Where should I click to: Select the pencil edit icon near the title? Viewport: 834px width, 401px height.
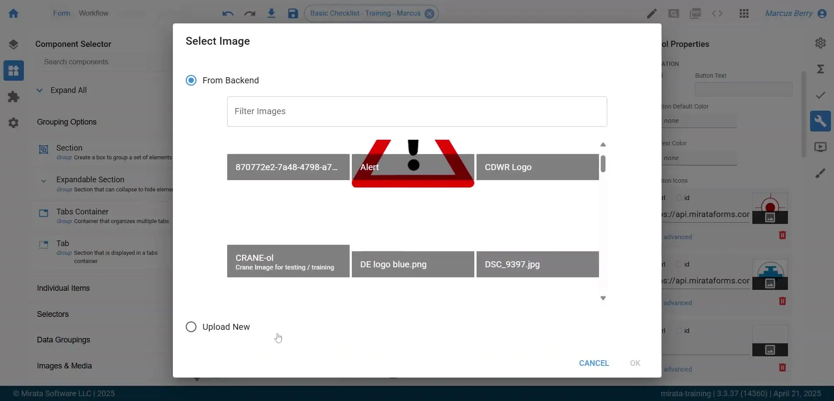652,13
